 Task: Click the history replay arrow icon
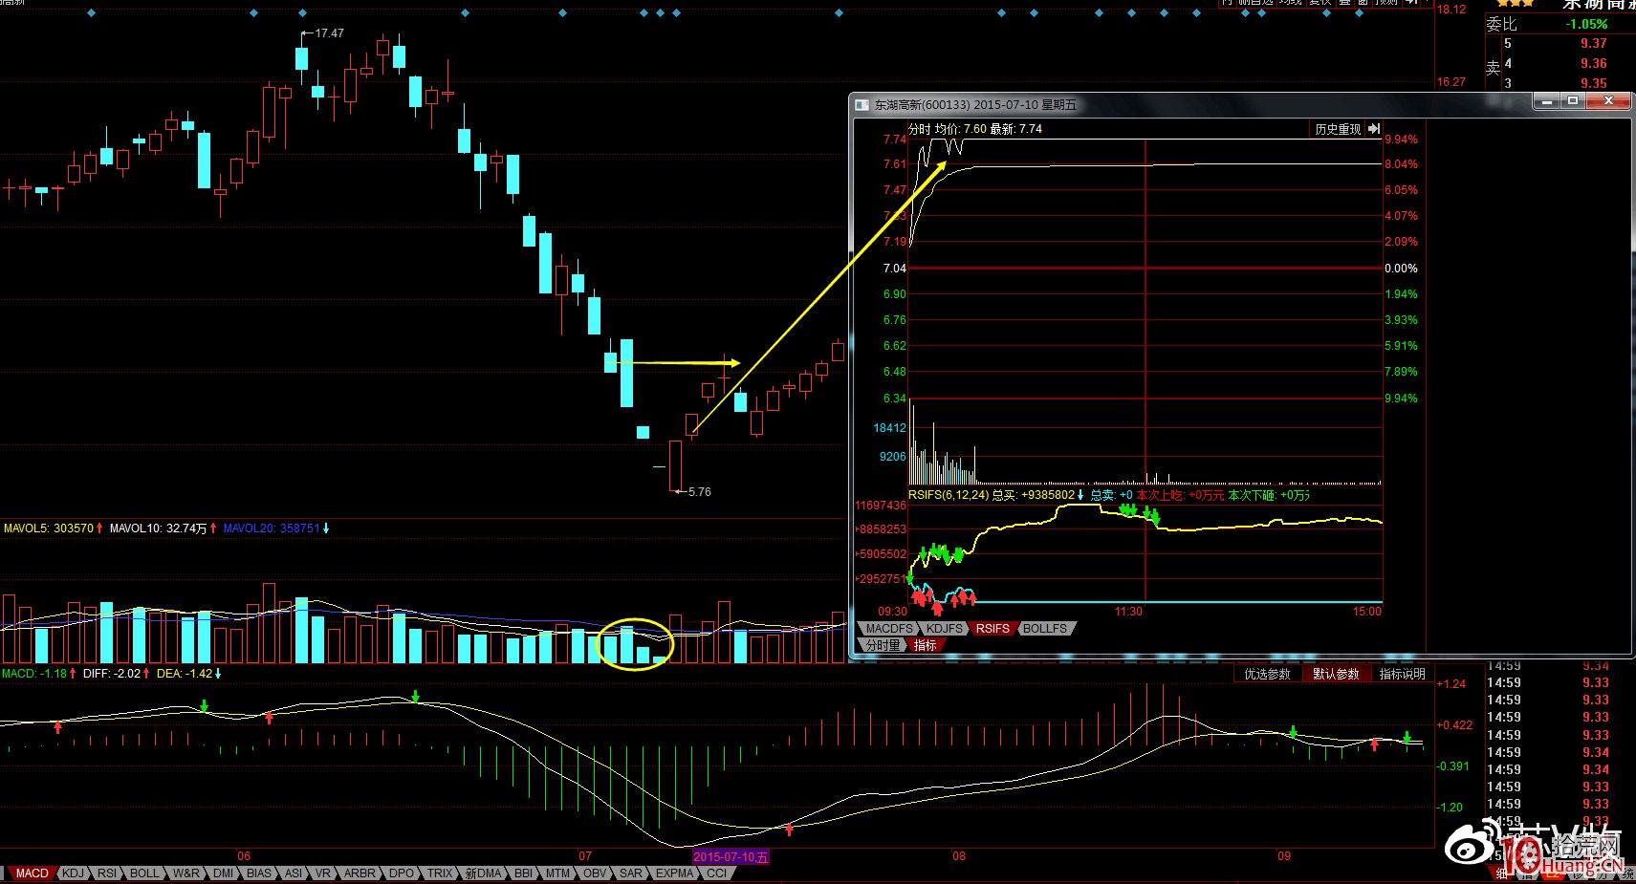point(1374,129)
